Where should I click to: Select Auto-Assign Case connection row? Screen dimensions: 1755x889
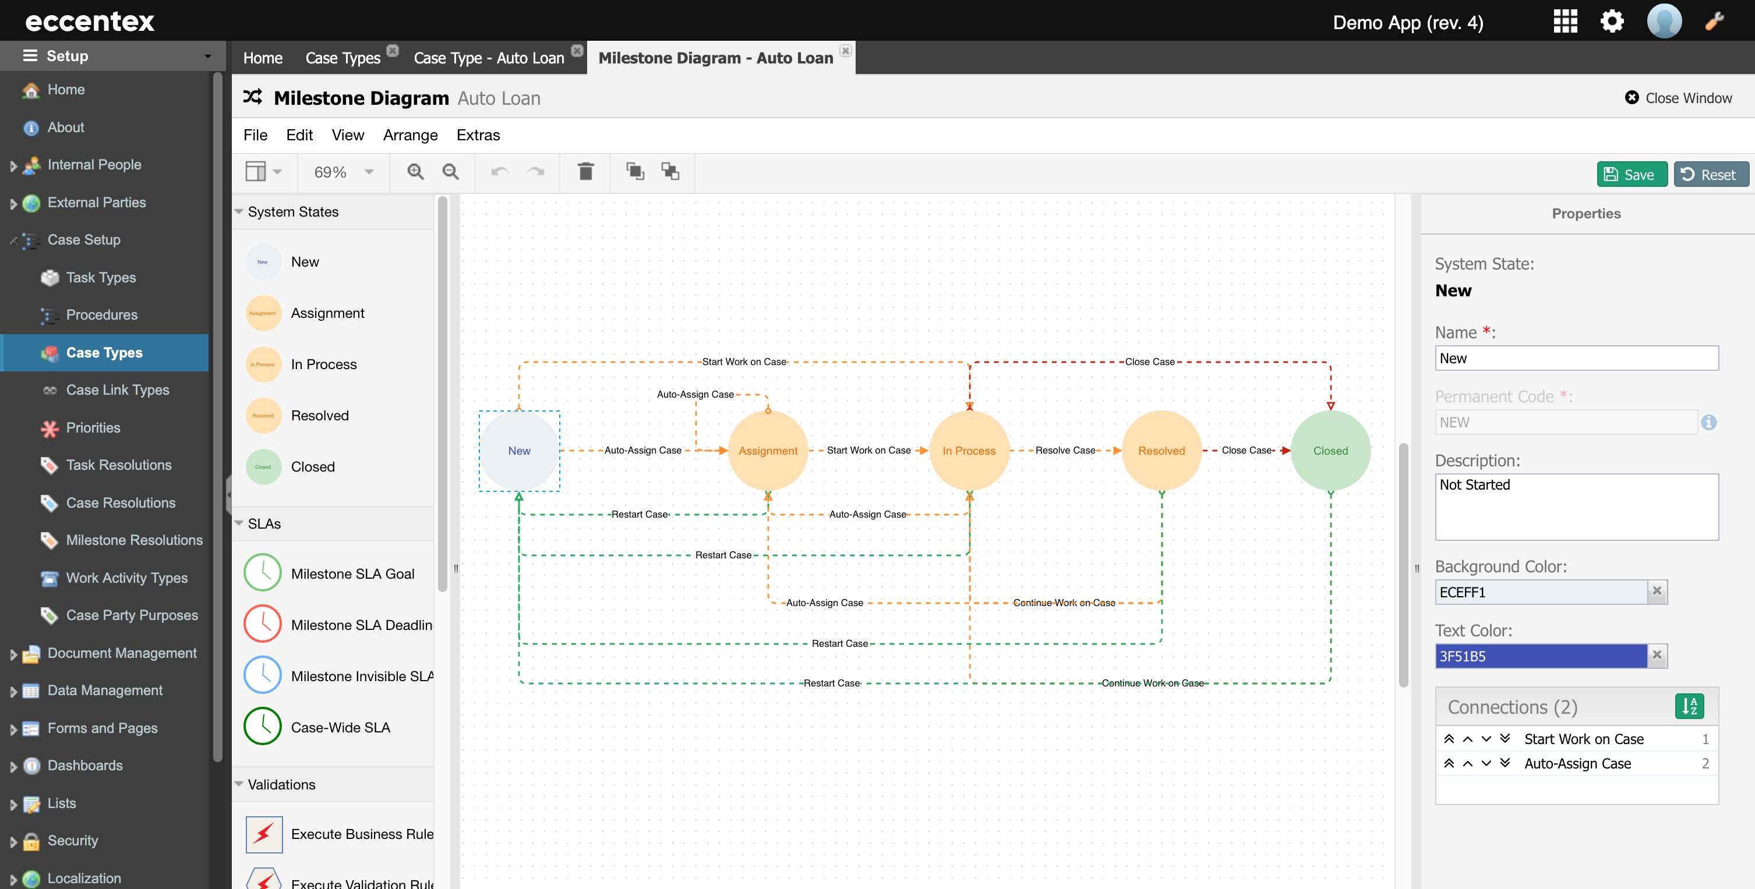pos(1577,763)
